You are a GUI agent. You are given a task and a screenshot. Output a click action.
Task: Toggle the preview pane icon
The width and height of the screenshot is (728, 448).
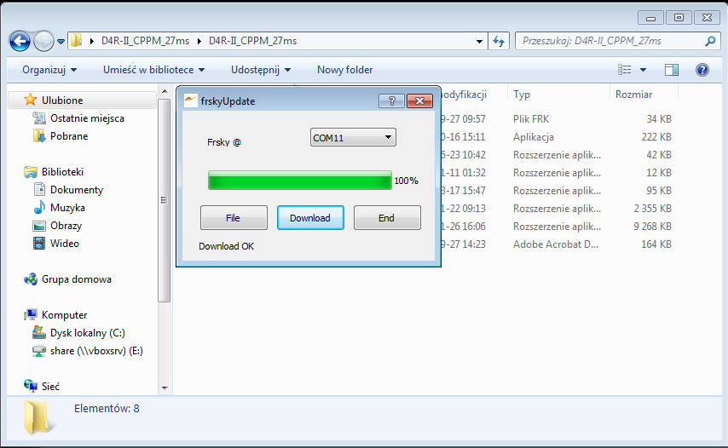(672, 70)
